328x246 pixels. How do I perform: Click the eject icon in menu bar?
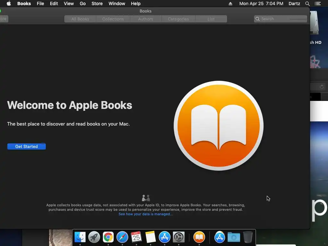230,4
